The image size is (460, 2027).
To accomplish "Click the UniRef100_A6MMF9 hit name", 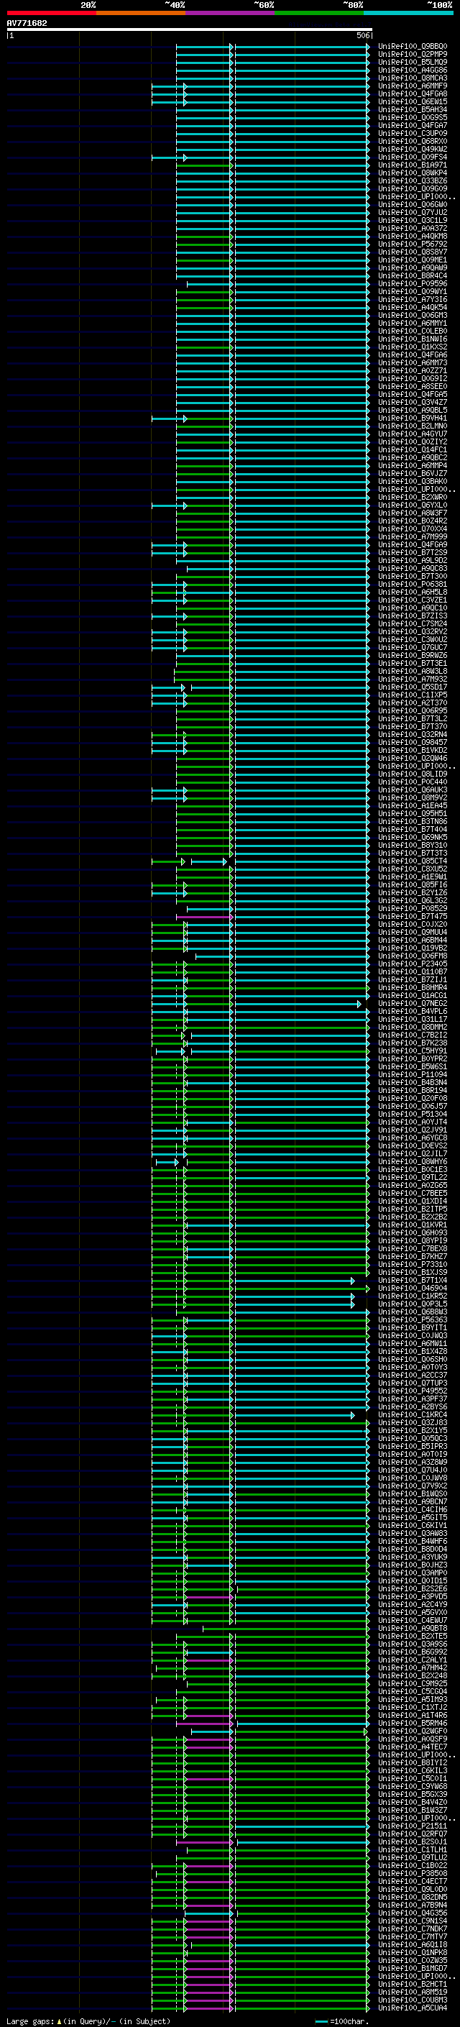I will coord(413,86).
